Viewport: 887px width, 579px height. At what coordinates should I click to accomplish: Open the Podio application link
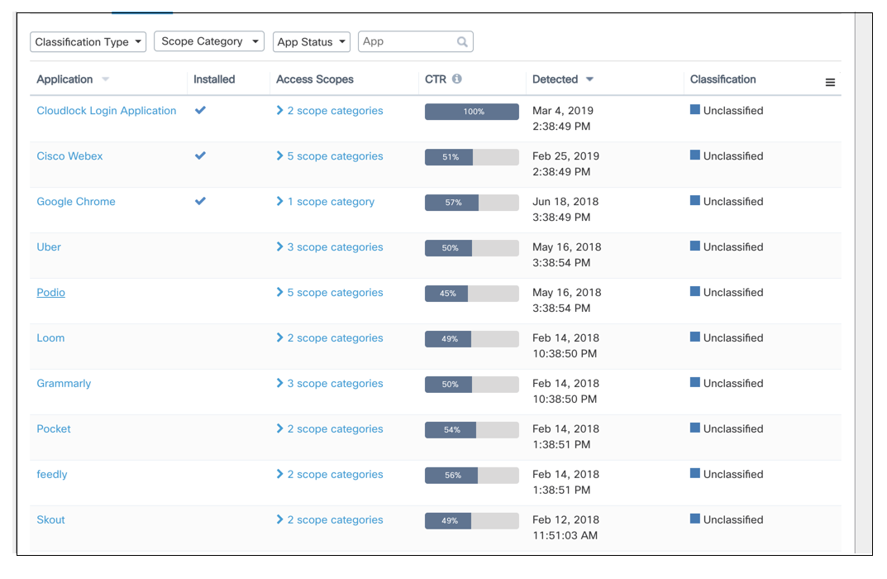[x=51, y=292]
